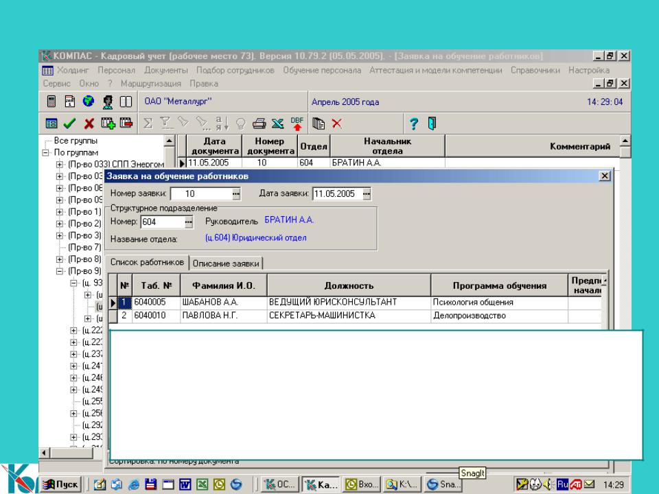659x494 pixels.
Task: Open the Обучение персонала menu
Action: click(322, 70)
